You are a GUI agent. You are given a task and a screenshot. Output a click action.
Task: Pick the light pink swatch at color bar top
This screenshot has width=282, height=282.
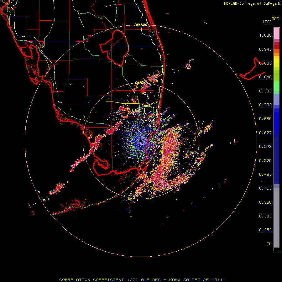277,34
